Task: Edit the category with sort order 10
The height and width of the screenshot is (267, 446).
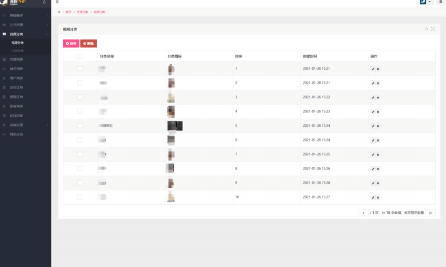Action: coord(373,198)
